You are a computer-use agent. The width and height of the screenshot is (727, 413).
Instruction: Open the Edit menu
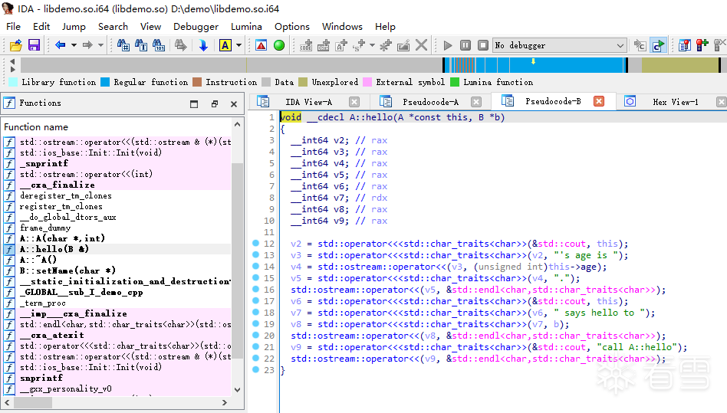41,26
